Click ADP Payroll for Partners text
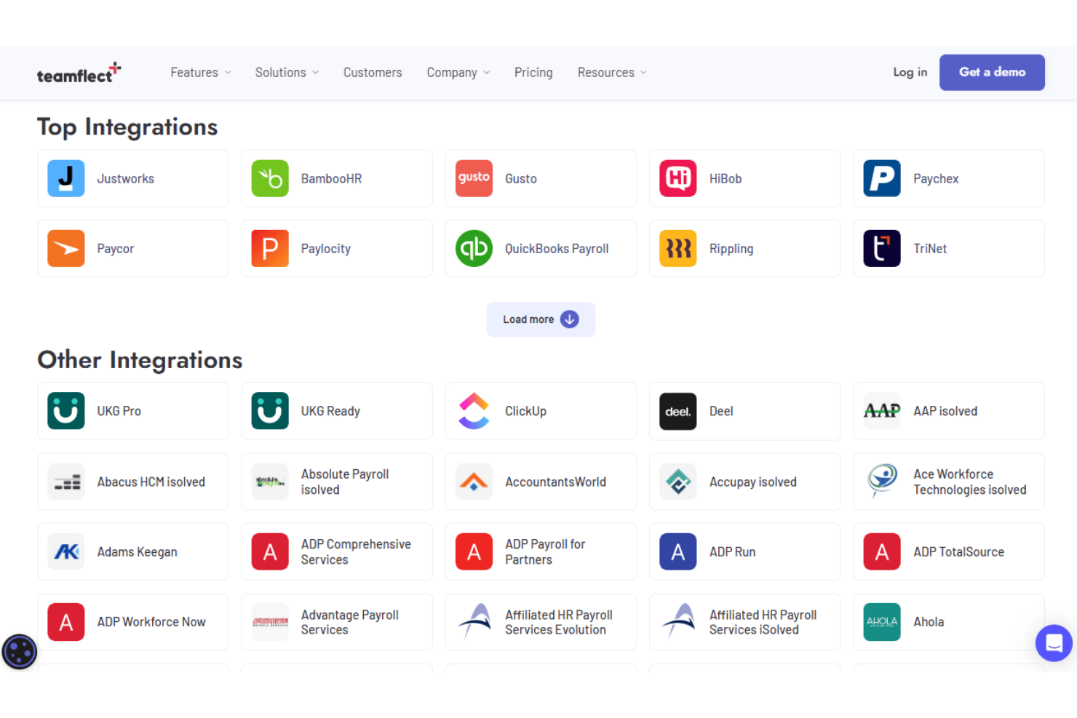 545,551
